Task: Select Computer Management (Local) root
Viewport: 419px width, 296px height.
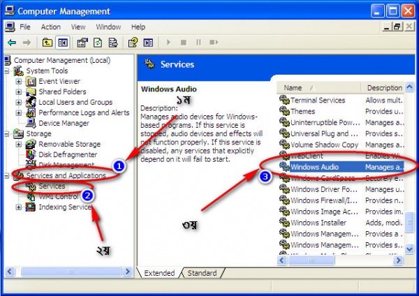Action: [62, 60]
